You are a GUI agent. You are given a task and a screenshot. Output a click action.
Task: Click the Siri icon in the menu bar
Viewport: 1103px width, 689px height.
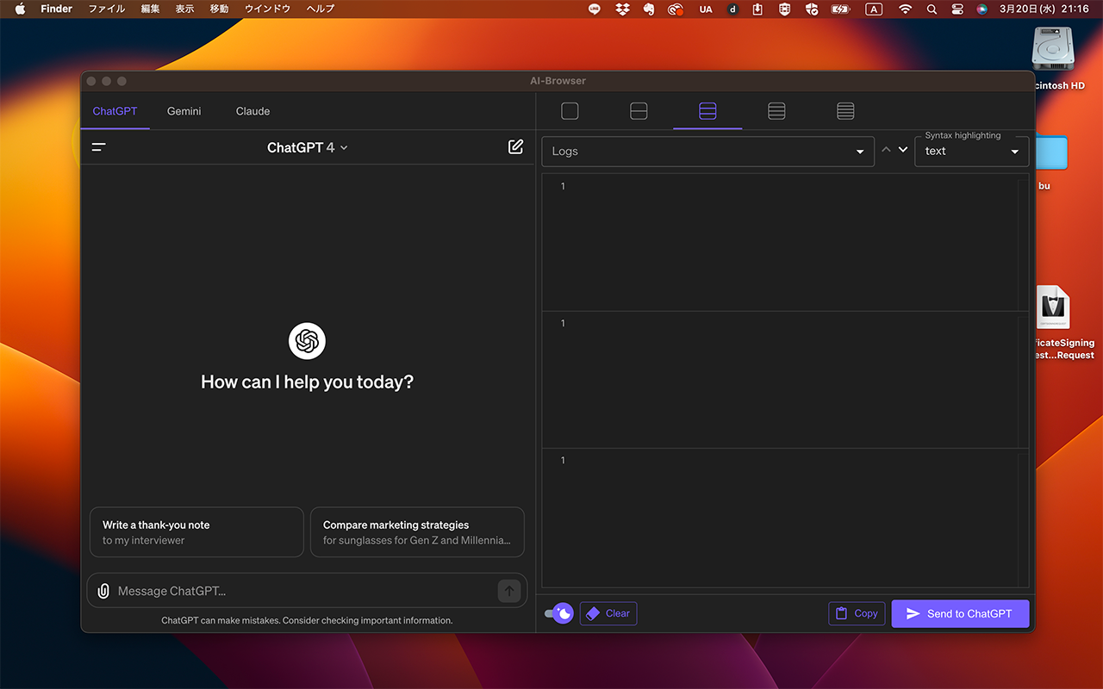coord(982,9)
